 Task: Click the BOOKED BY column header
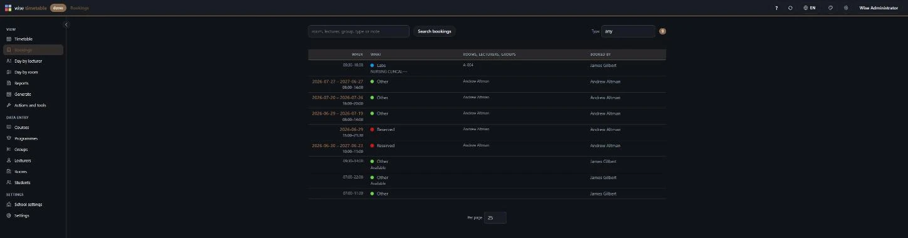click(600, 54)
